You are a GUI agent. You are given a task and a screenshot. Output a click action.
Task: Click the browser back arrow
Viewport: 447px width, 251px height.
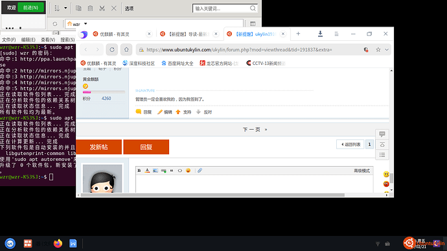(x=86, y=50)
